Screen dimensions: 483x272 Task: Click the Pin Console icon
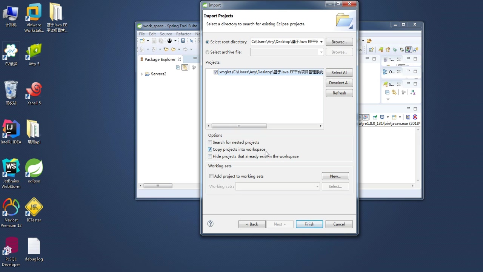375,117
